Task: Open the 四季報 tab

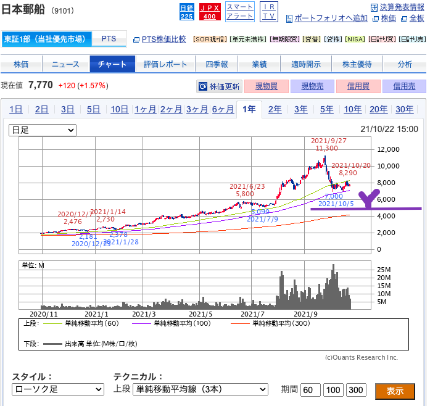Action: [217, 64]
